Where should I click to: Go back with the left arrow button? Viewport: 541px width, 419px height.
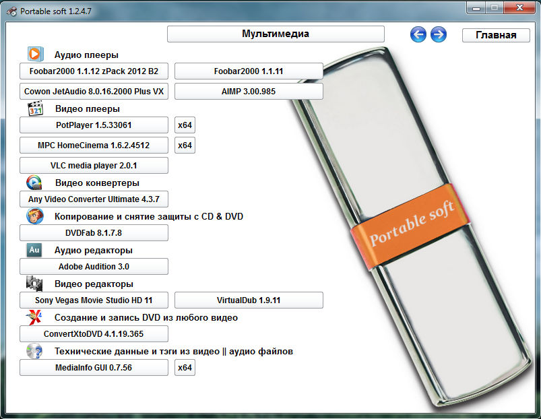click(x=418, y=34)
